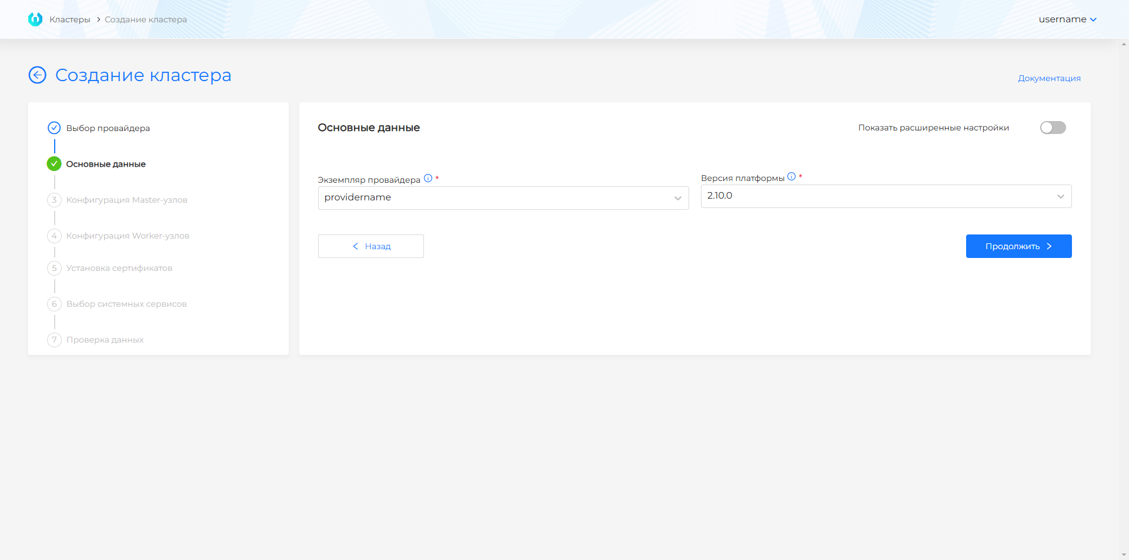Click the Создание кластера breadcrumb item

(x=145, y=19)
